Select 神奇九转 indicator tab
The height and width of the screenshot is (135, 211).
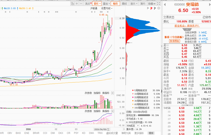pyautogui.click(x=126, y=133)
